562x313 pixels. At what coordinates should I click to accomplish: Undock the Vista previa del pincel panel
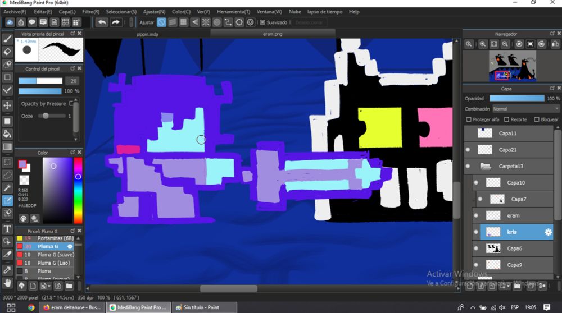[x=72, y=33]
